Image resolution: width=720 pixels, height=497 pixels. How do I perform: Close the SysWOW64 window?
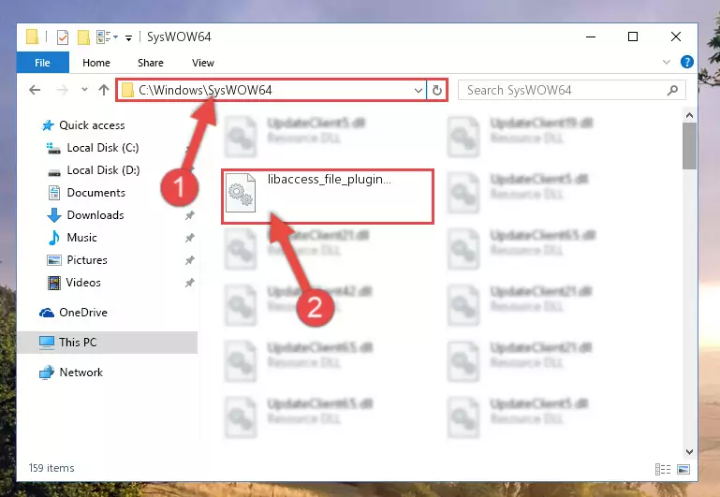(675, 37)
